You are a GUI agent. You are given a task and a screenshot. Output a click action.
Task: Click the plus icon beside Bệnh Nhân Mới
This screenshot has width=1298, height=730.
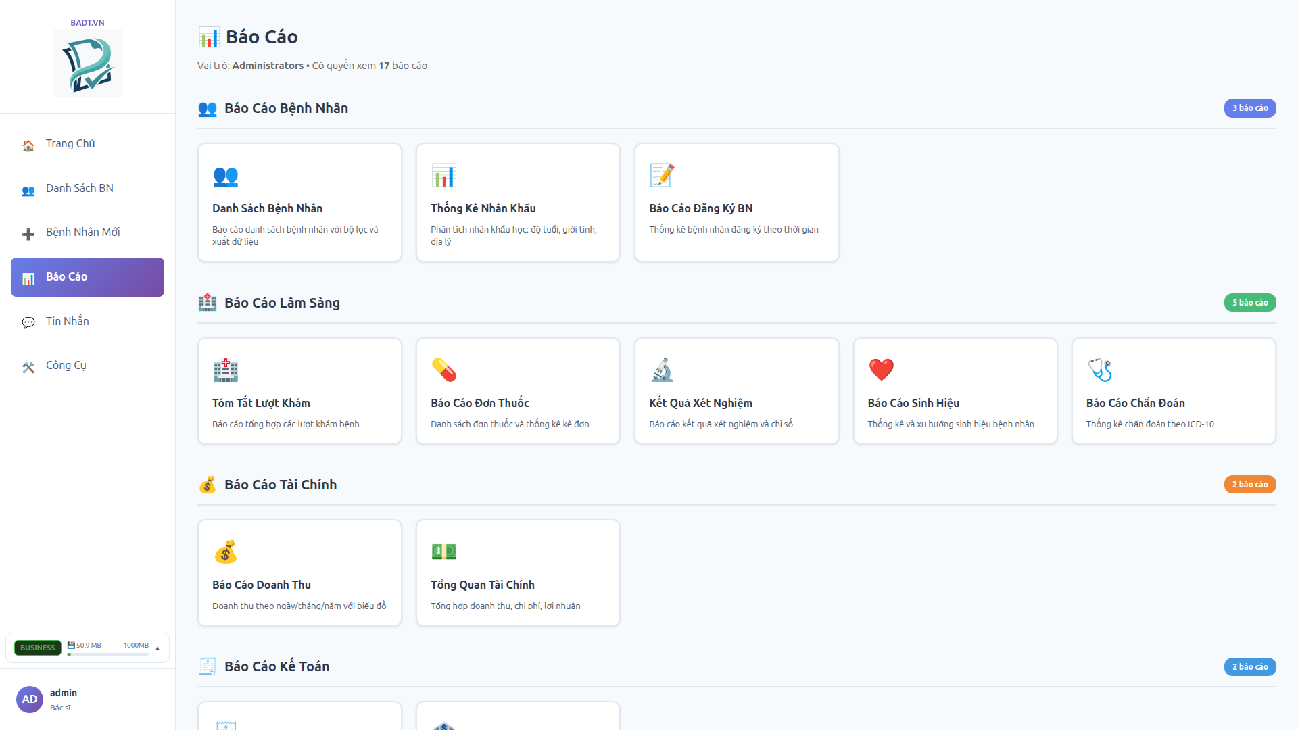28,233
